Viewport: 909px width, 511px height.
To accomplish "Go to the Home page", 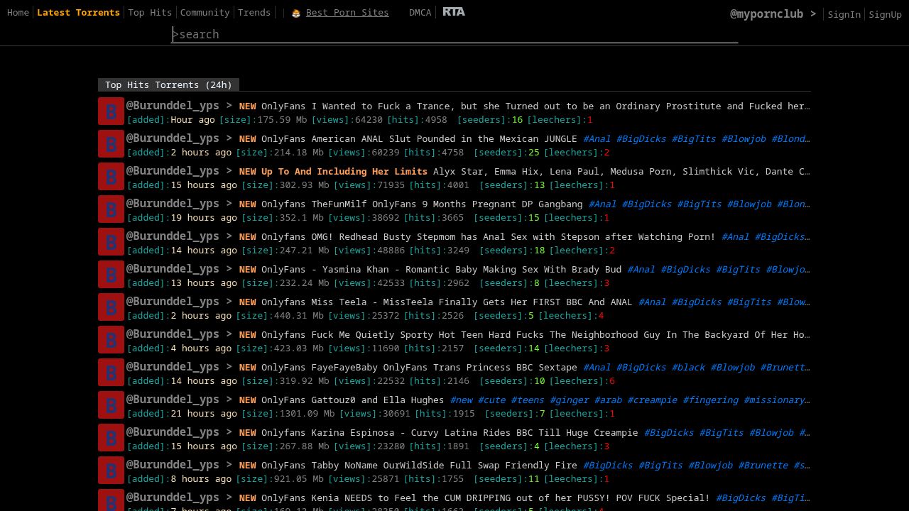I will click(18, 12).
